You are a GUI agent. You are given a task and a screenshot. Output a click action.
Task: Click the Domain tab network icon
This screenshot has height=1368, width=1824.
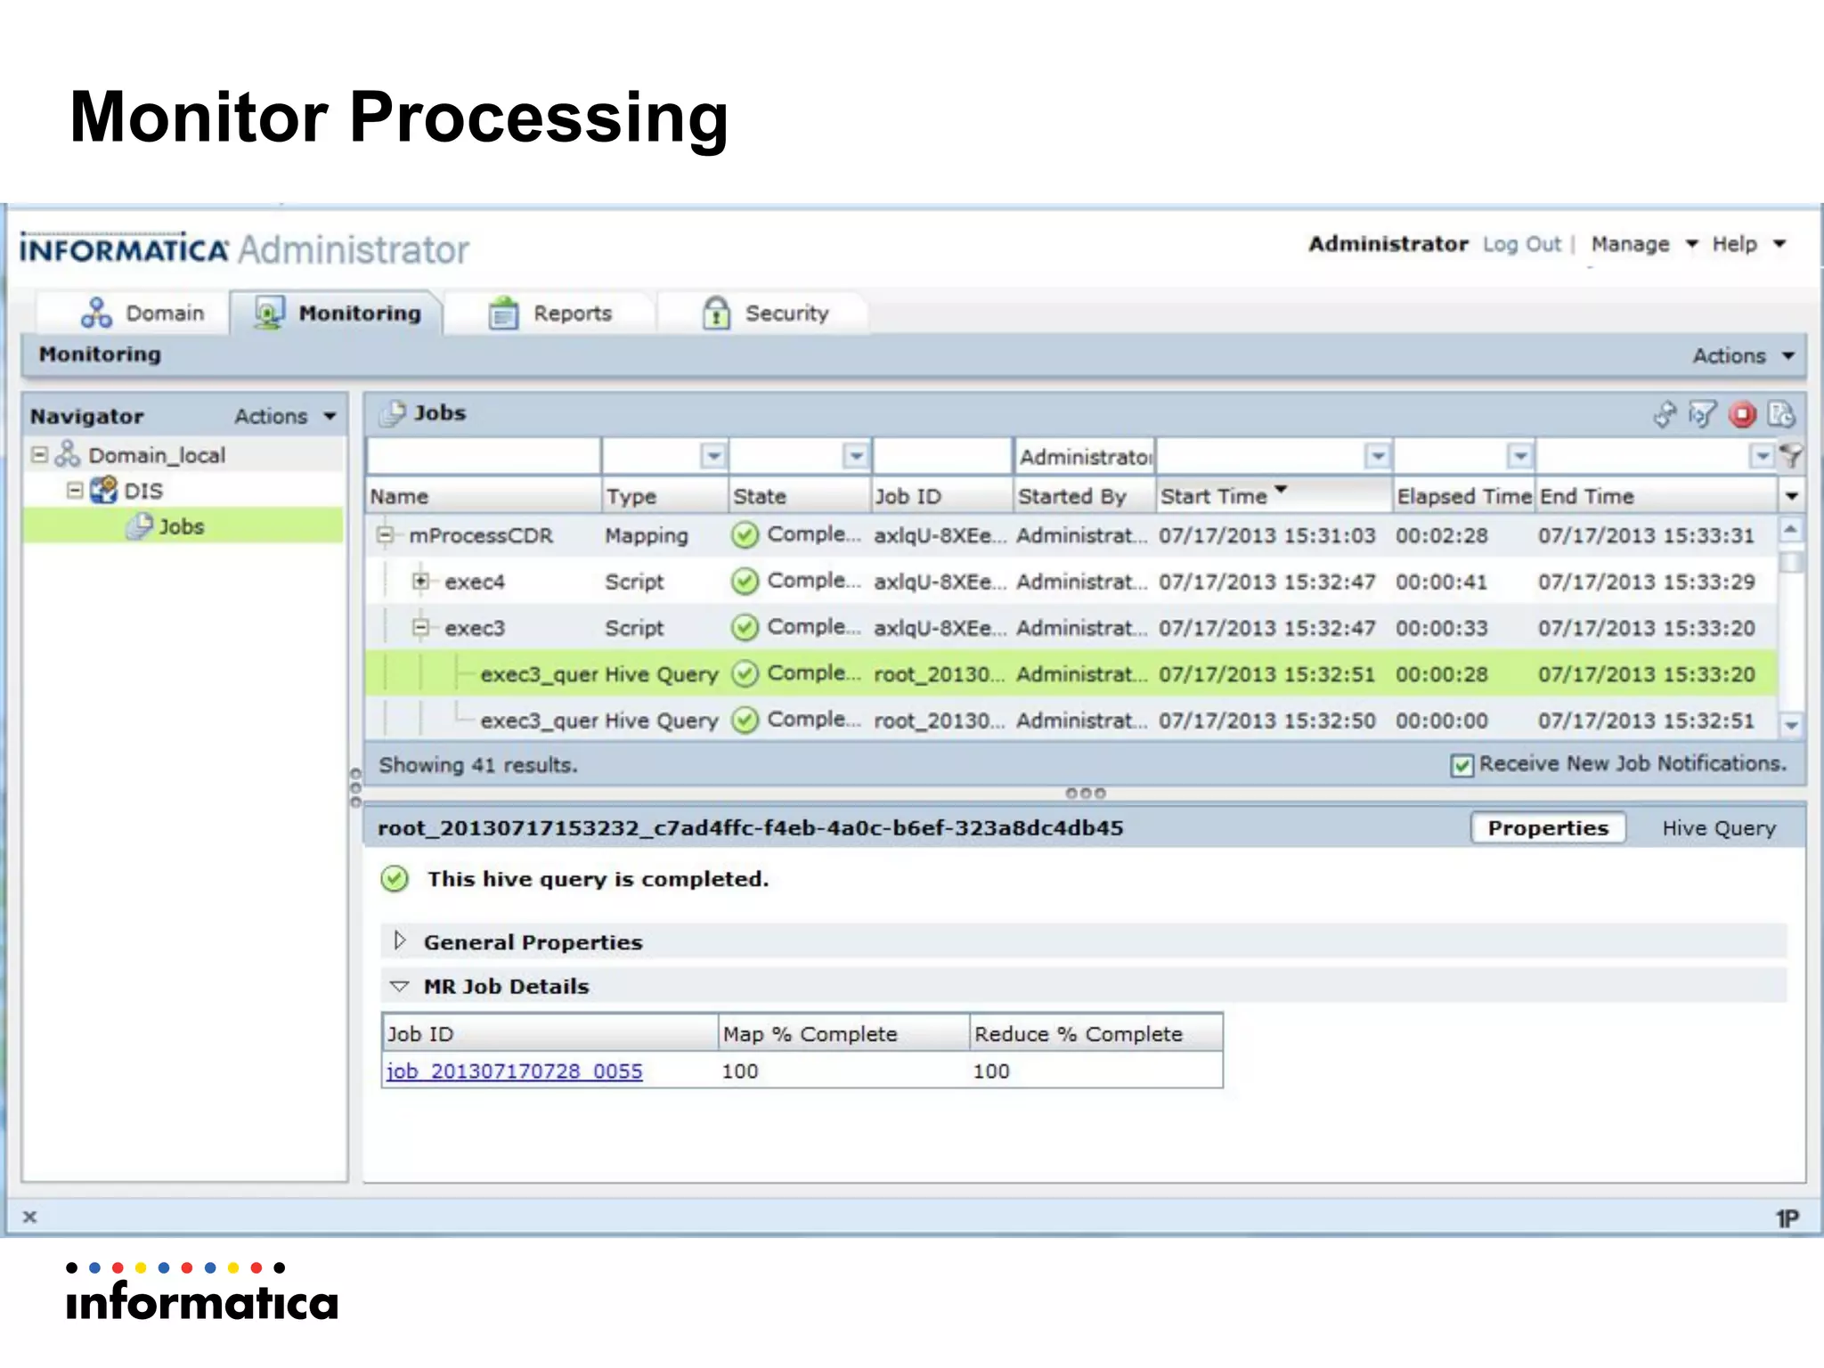click(96, 313)
